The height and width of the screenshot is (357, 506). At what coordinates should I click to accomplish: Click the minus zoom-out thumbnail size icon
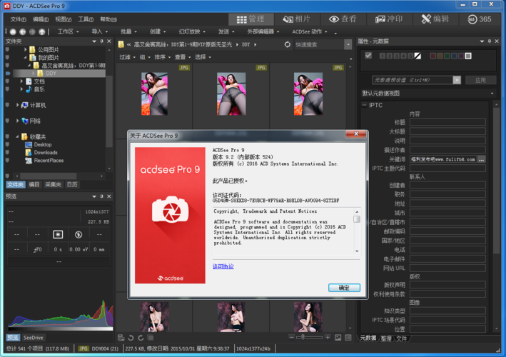[x=291, y=337]
